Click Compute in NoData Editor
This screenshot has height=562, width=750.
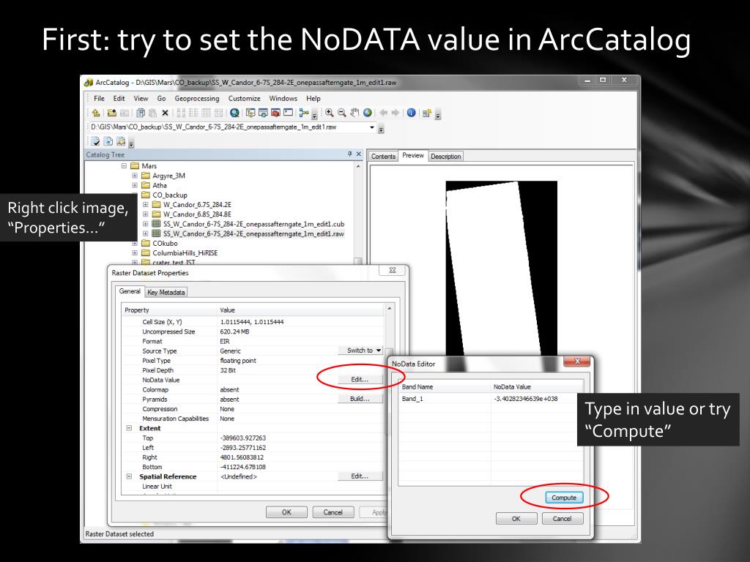coord(564,498)
